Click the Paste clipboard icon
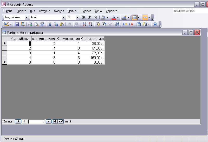This screenshot has height=142, width=208. click(62, 24)
